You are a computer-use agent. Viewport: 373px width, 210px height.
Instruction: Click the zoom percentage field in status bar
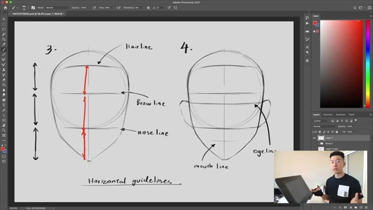pos(13,208)
